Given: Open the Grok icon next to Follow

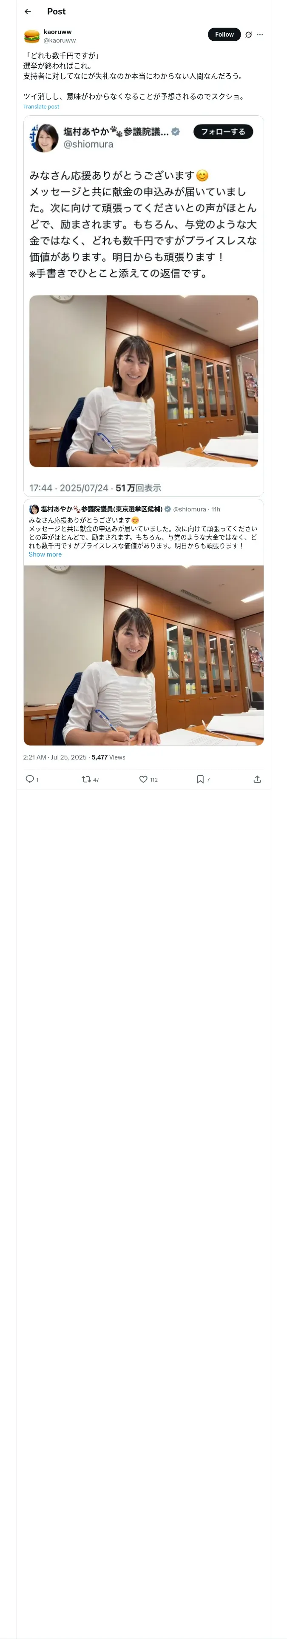Looking at the screenshot, I should click(x=248, y=34).
